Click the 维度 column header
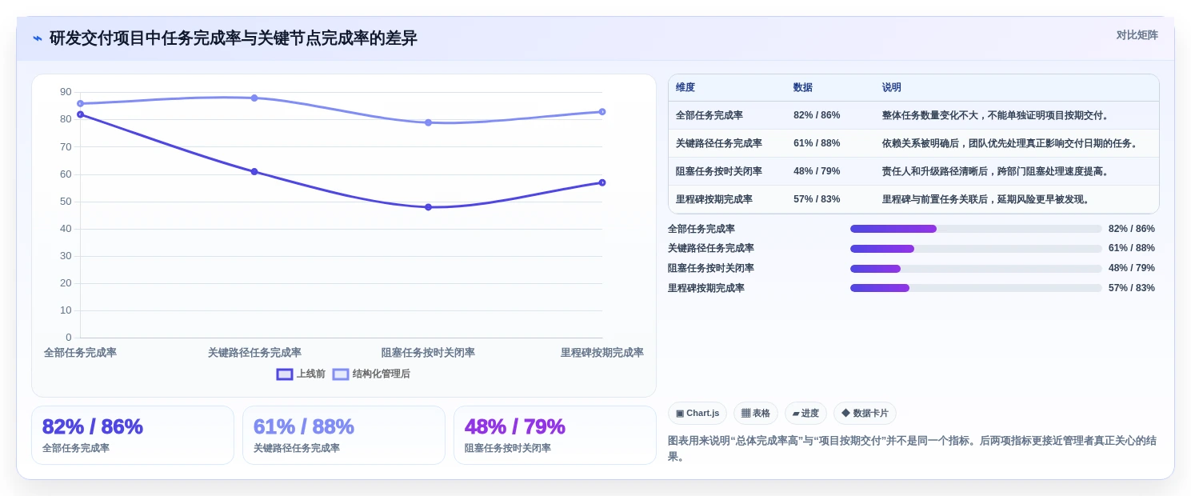The width and height of the screenshot is (1191, 496). click(685, 87)
